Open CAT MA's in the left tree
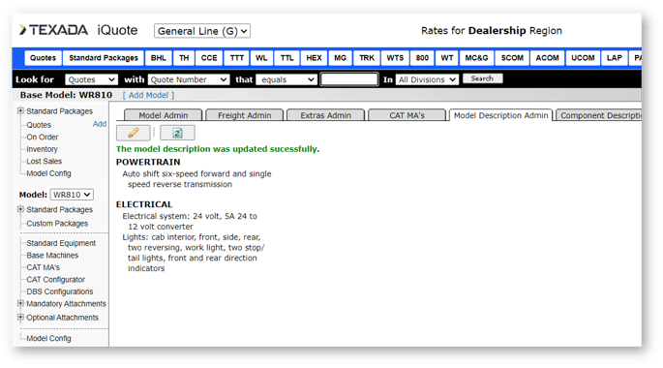This screenshot has height=368, width=663. tap(44, 267)
